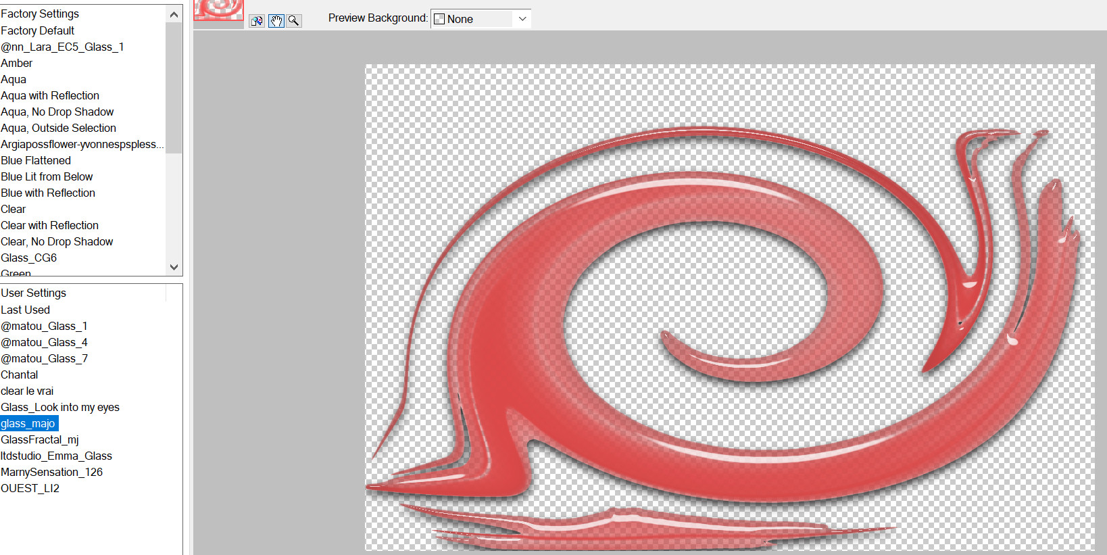
Task: Choose Aqua with Reflection preset
Action: tap(50, 95)
